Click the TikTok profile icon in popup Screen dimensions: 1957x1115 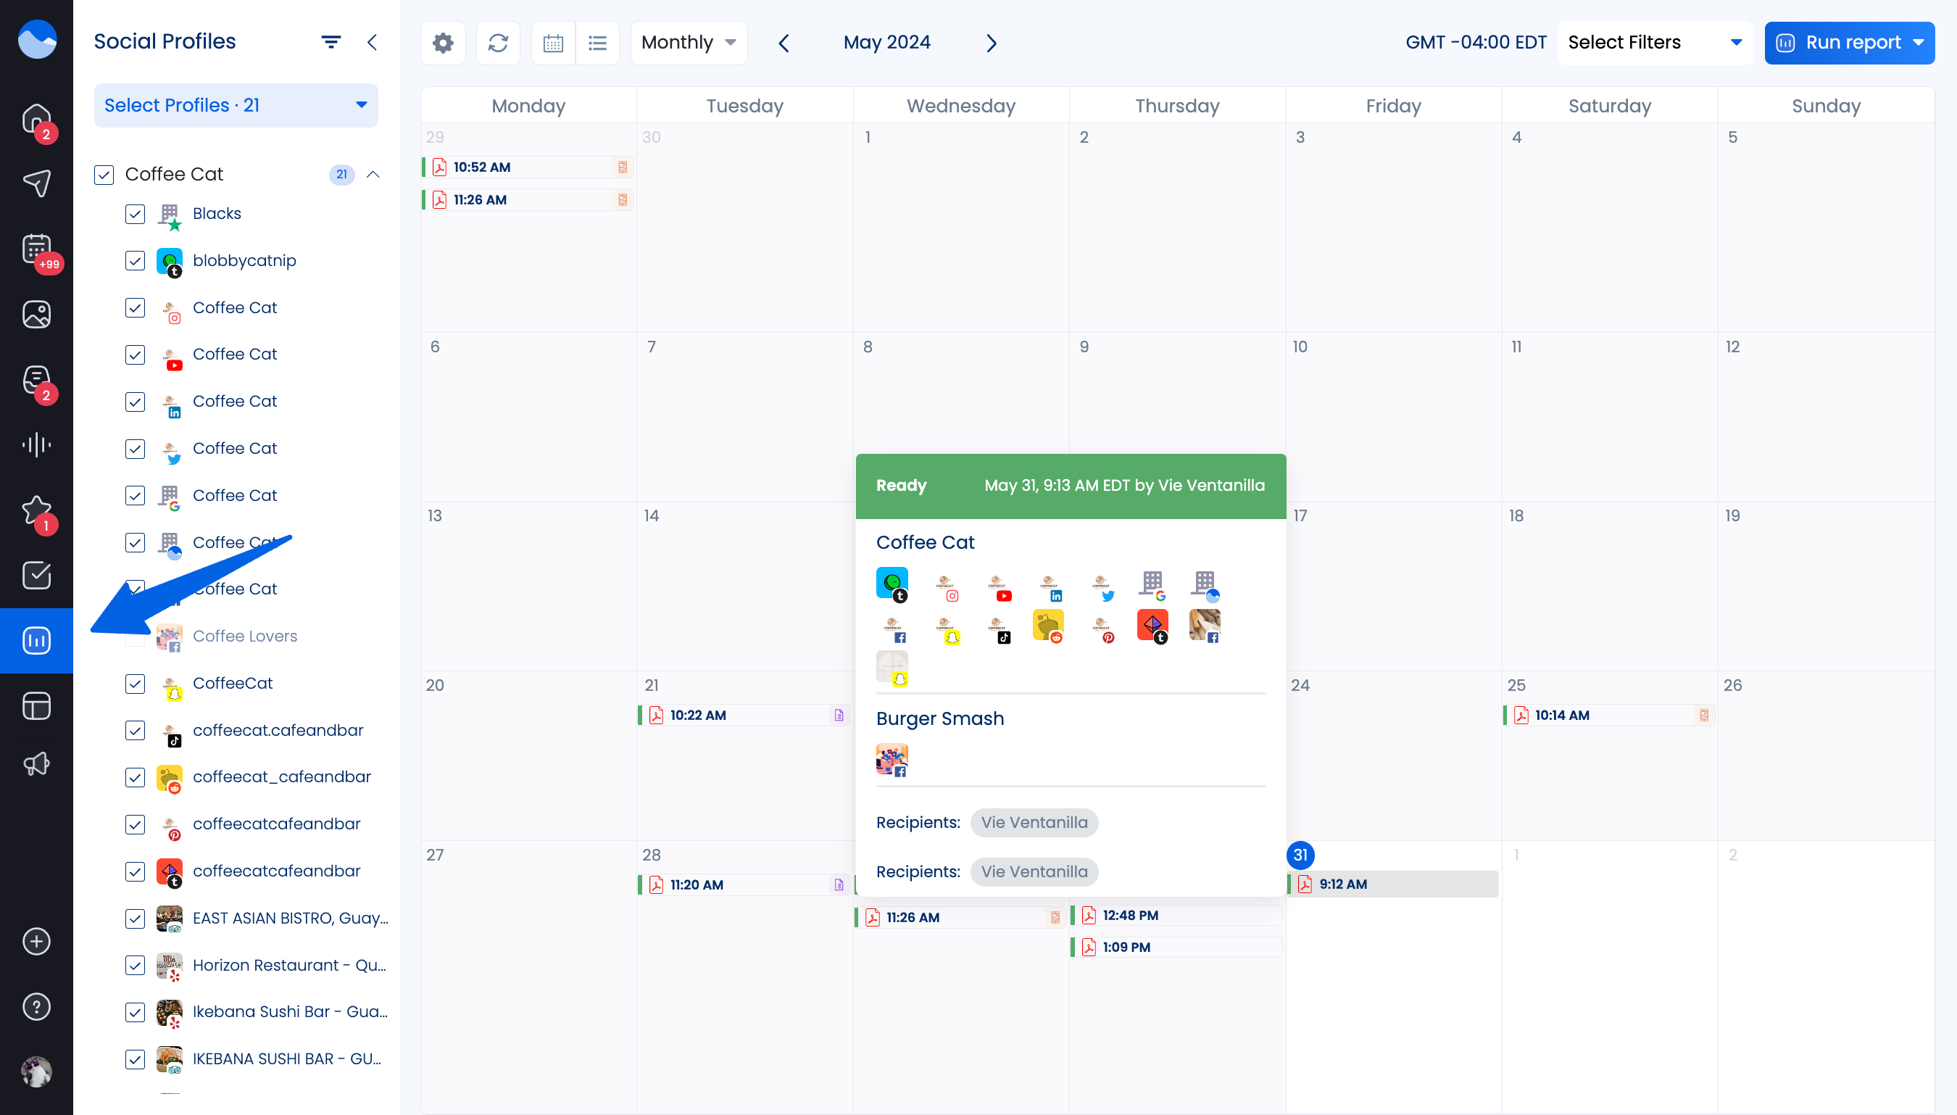(x=997, y=628)
